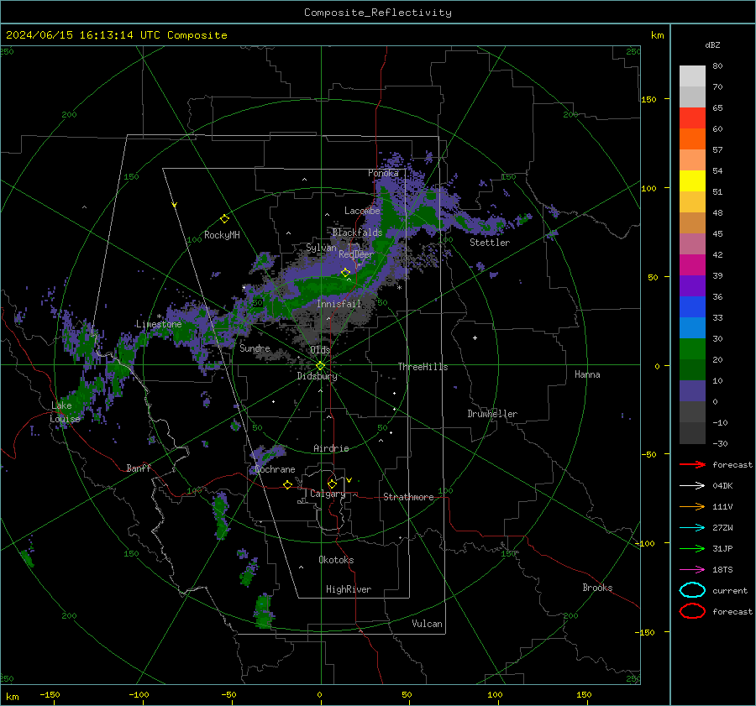756x706 pixels.
Task: Click the Okotoks town label
Action: [337, 560]
